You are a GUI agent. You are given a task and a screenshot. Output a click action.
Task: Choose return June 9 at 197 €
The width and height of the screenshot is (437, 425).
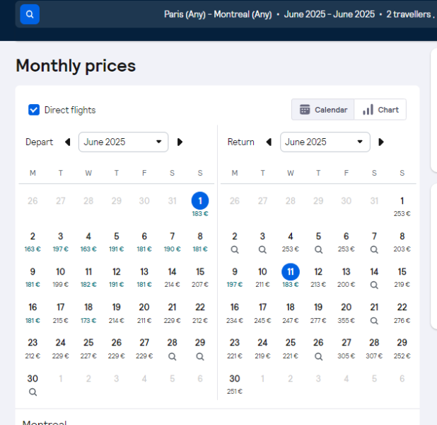pyautogui.click(x=235, y=277)
